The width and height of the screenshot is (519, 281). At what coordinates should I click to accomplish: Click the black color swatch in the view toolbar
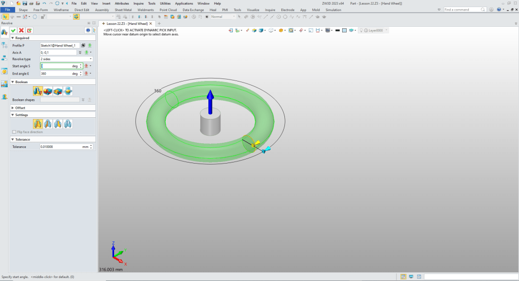337,30
